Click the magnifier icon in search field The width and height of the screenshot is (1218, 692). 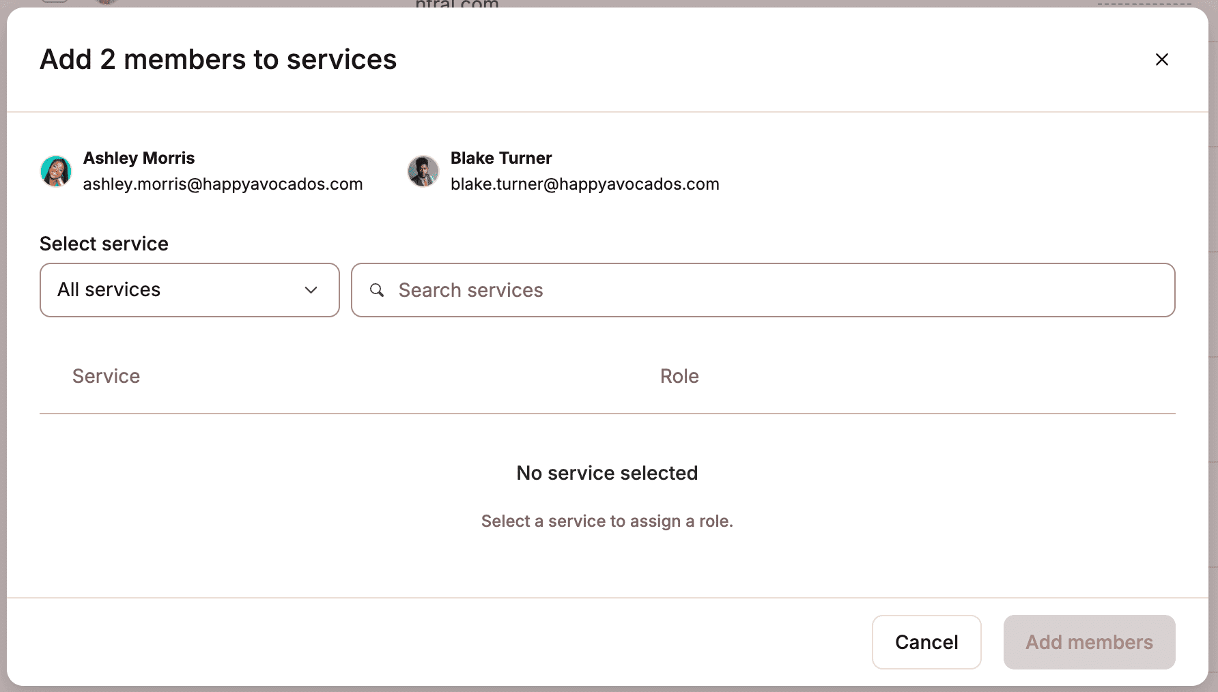tap(377, 290)
